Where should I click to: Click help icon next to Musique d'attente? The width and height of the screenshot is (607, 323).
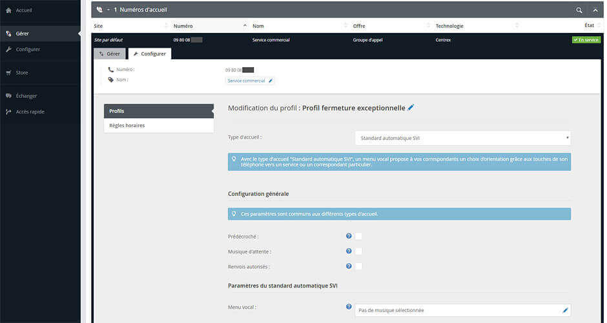point(349,251)
